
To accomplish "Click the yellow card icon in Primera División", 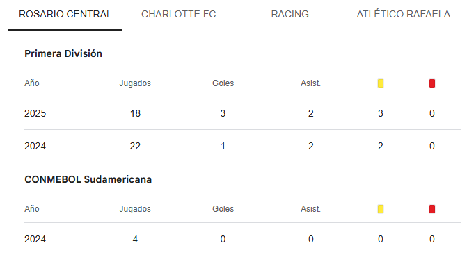I will (381, 83).
